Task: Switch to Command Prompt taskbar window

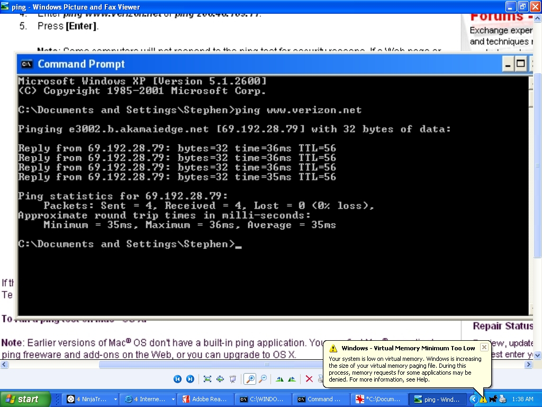Action: [322, 400]
